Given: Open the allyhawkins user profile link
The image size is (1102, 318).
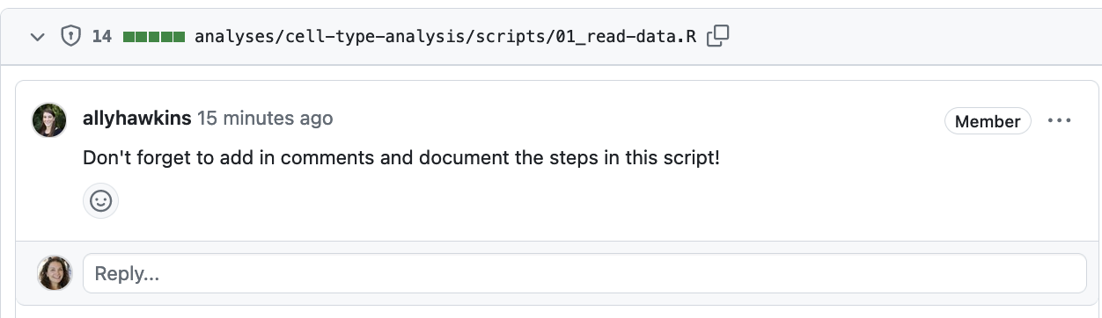Looking at the screenshot, I should tap(136, 118).
